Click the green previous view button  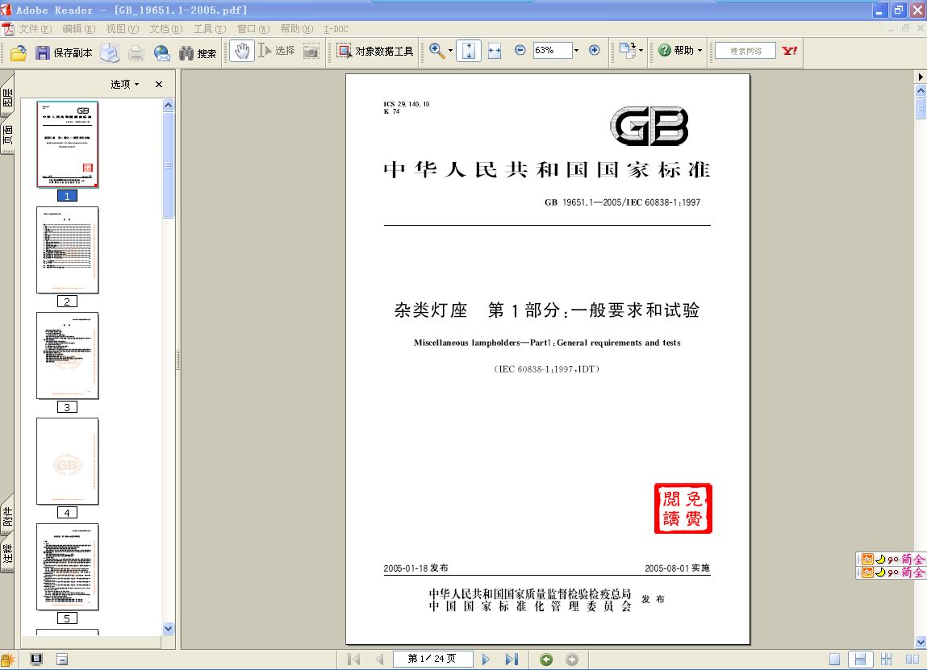[x=546, y=659]
